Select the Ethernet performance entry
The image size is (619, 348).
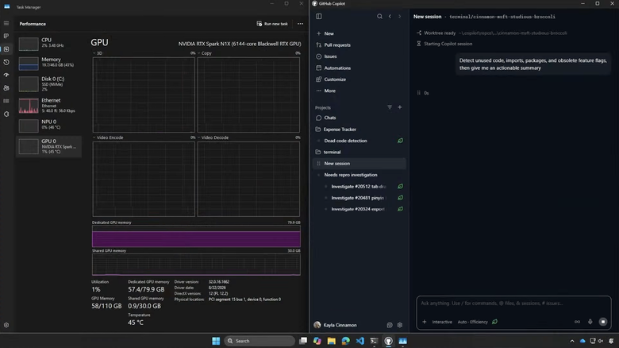(x=49, y=105)
